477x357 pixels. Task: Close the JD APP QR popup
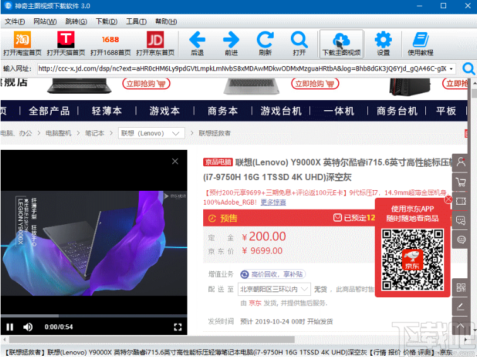[x=449, y=200]
